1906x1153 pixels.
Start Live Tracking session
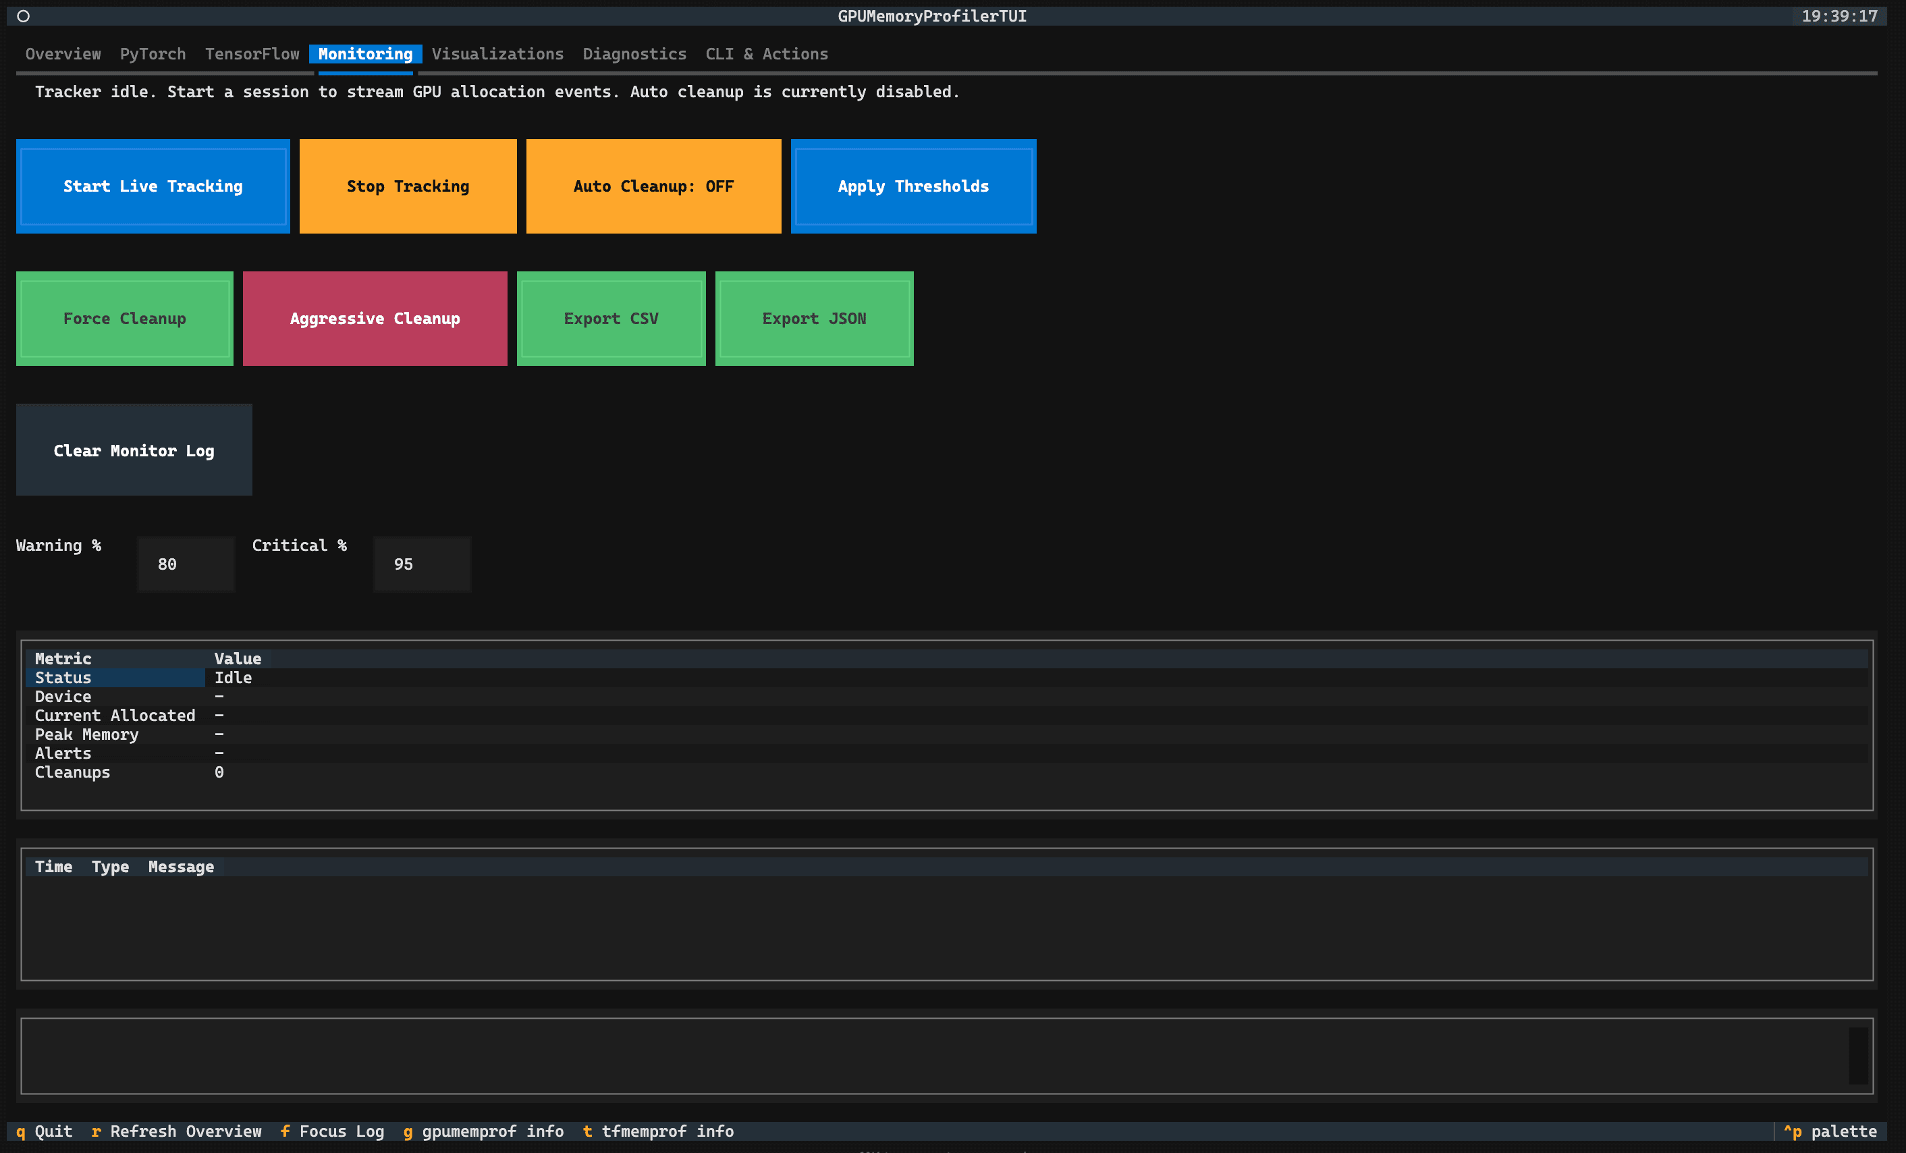point(153,186)
